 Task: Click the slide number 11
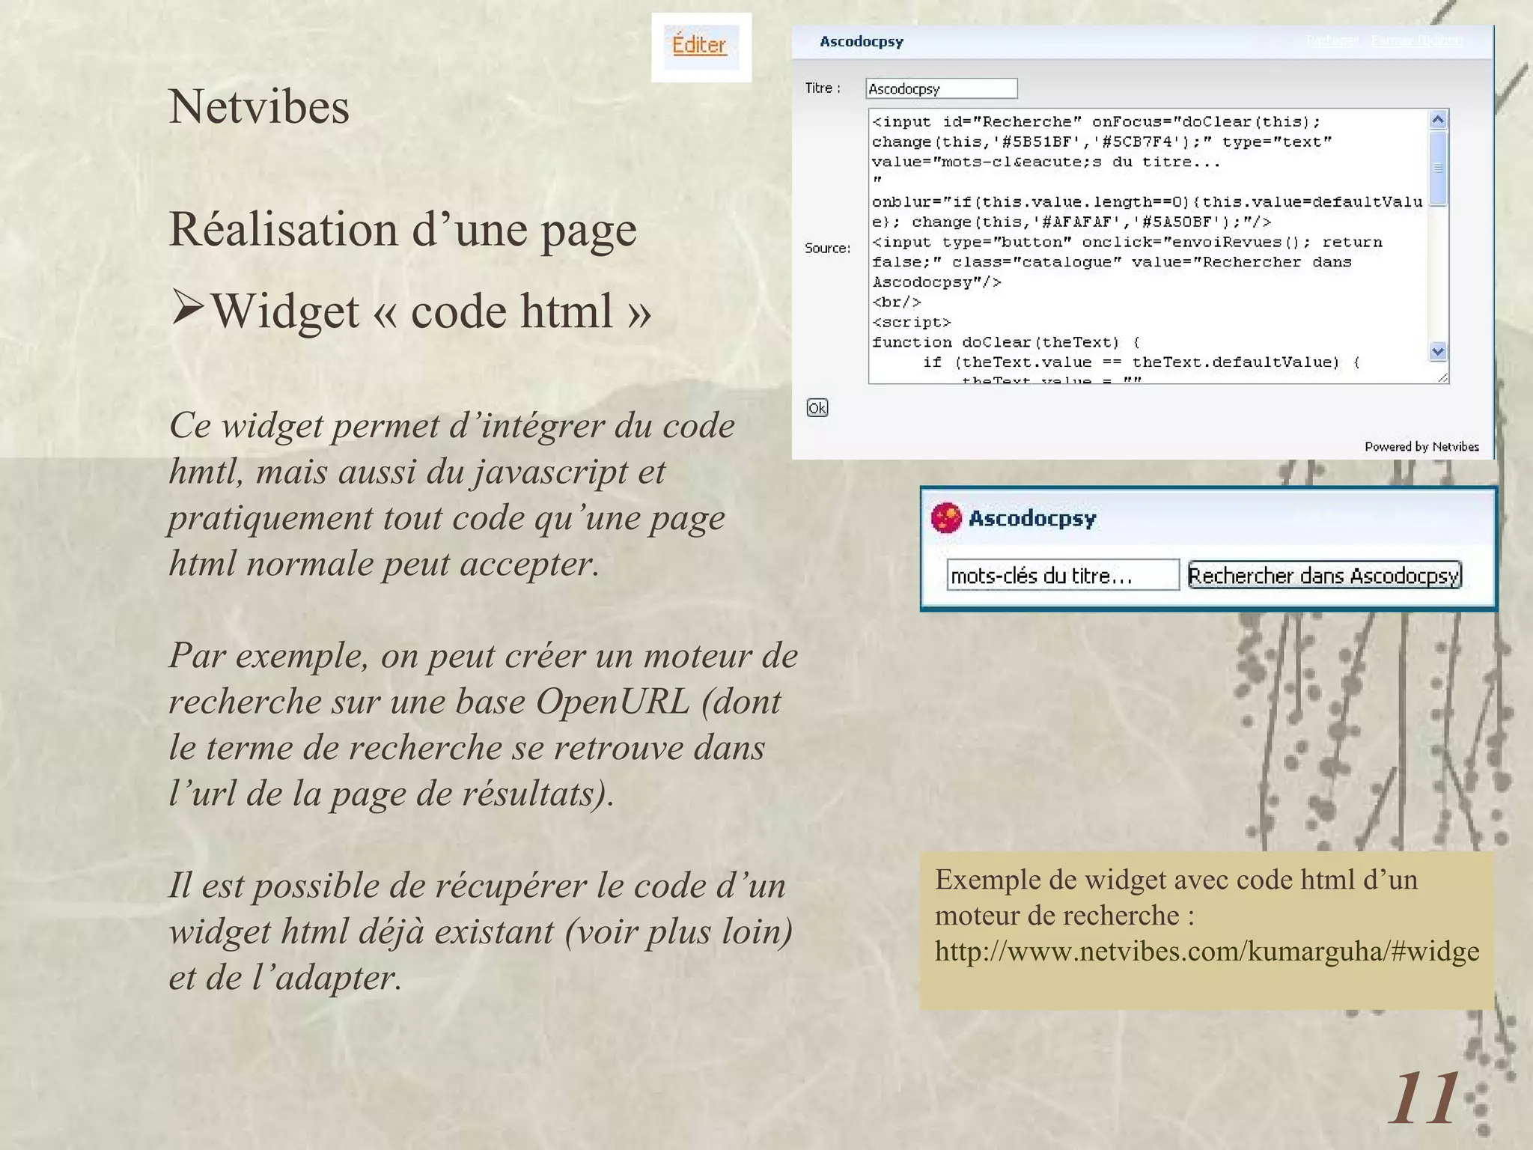click(1424, 1098)
